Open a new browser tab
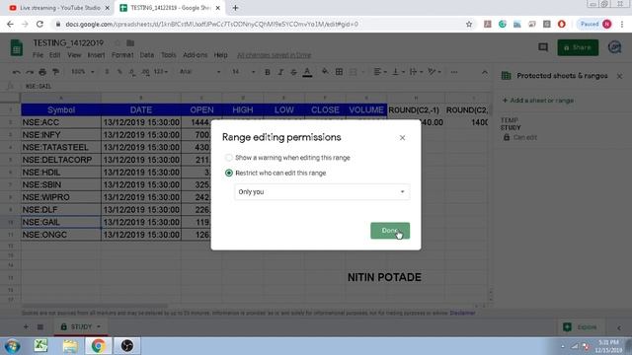 [x=235, y=8]
